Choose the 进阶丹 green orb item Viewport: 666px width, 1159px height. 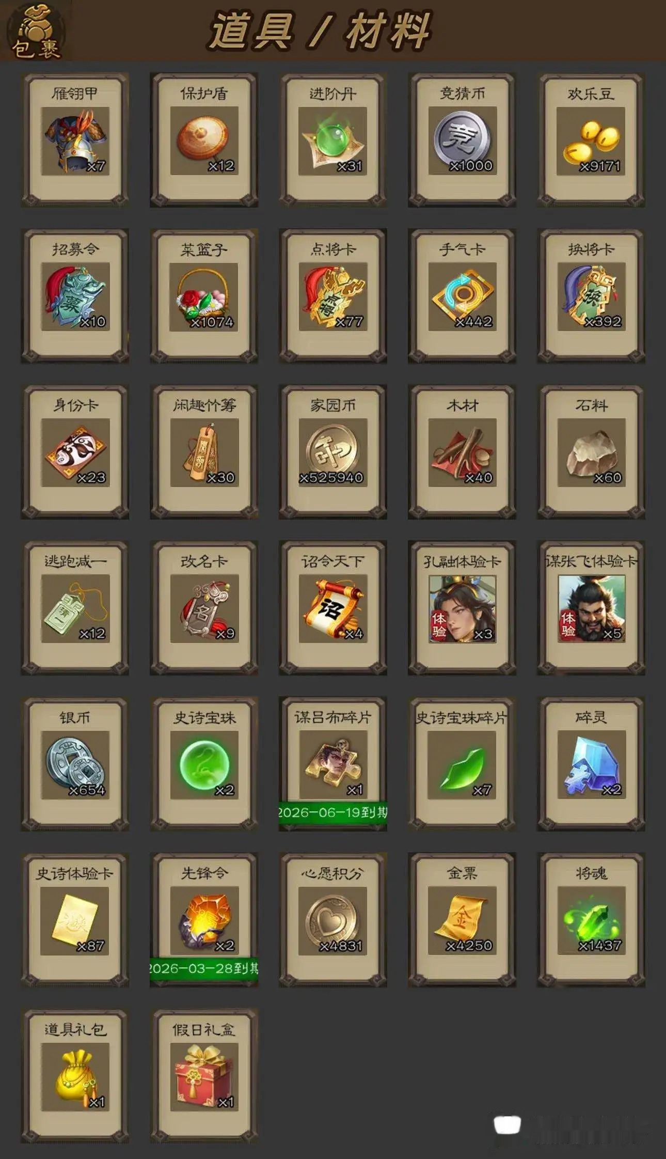click(333, 140)
